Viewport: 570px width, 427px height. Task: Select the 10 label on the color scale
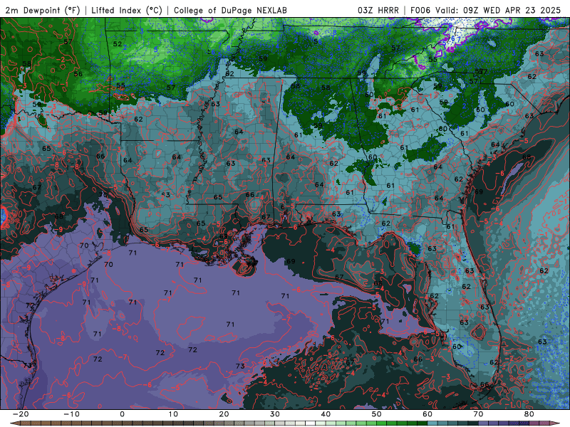point(173,414)
